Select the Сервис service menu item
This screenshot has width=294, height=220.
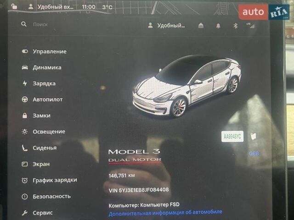(37, 213)
